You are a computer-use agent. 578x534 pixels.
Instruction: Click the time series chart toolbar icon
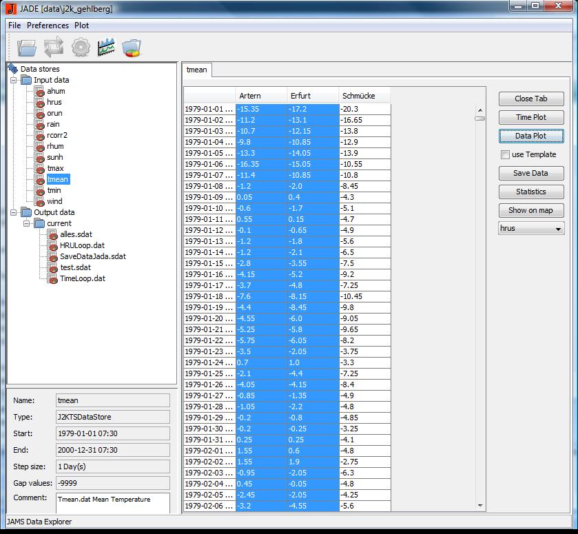click(x=106, y=48)
